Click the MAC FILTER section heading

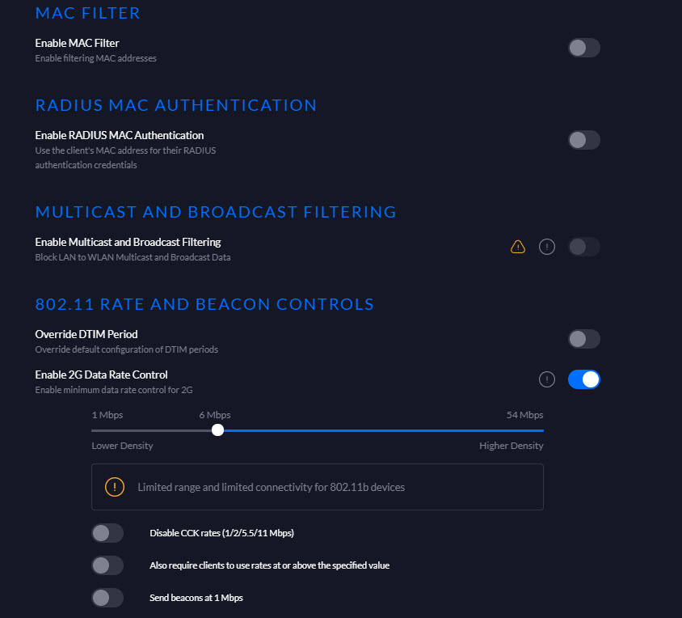point(87,13)
